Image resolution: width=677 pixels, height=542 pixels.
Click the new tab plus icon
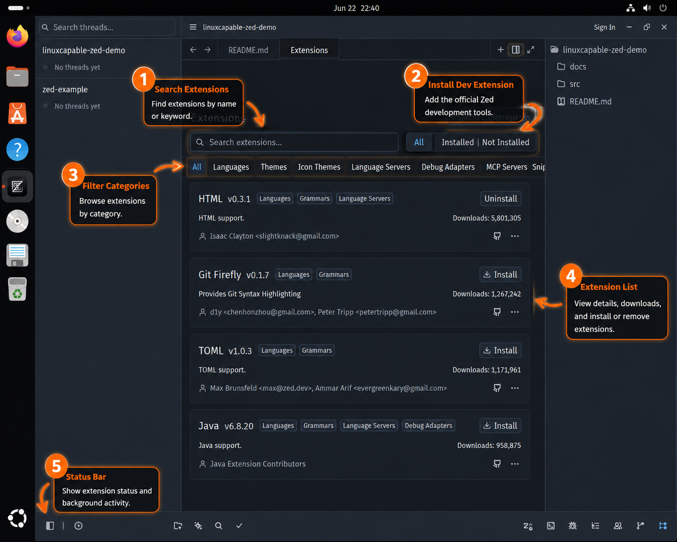[x=501, y=50]
